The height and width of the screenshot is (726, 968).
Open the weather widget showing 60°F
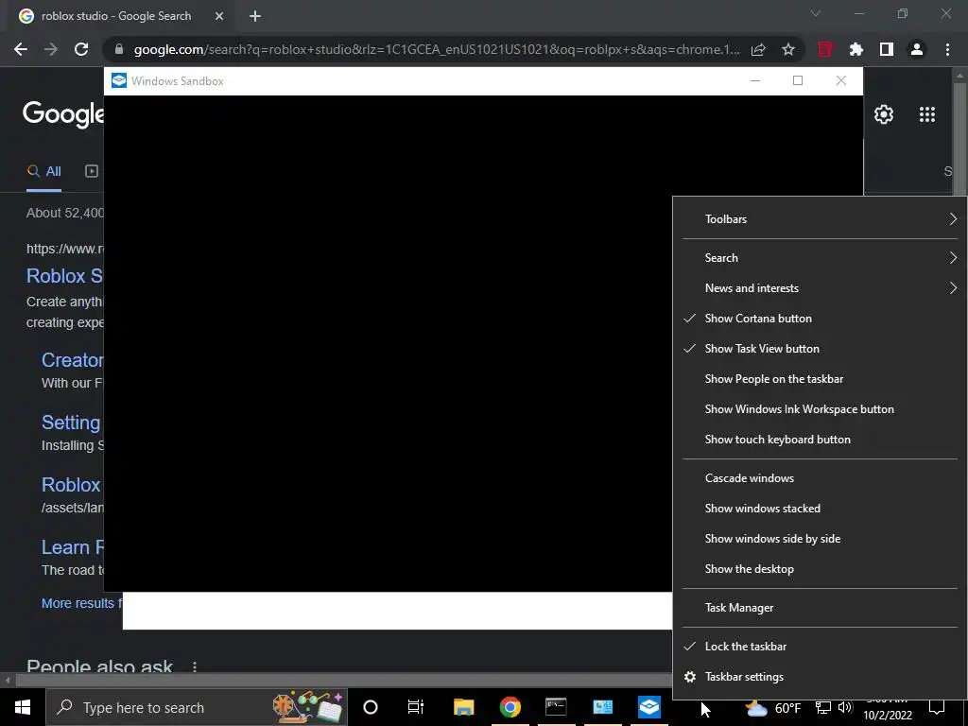(x=773, y=708)
